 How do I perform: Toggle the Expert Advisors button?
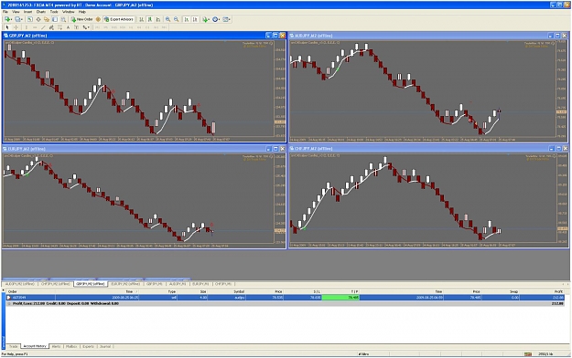(x=119, y=19)
